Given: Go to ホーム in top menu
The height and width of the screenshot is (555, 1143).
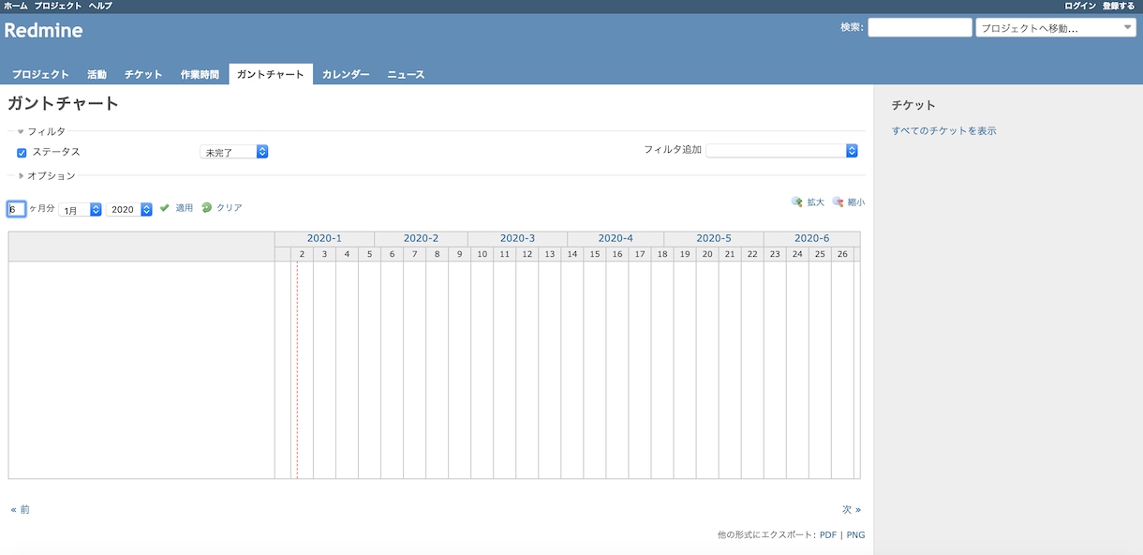Looking at the screenshot, I should pos(16,6).
